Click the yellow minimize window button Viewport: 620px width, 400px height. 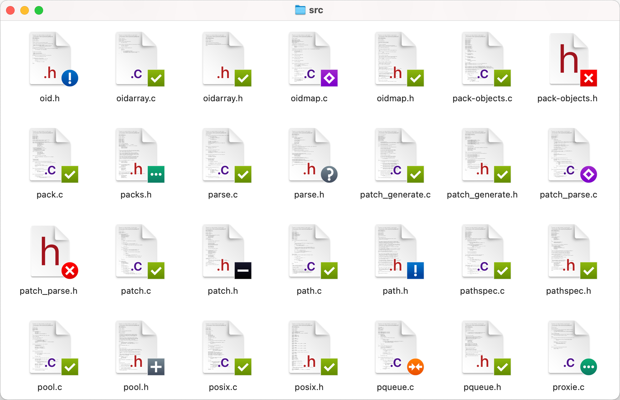pos(25,10)
